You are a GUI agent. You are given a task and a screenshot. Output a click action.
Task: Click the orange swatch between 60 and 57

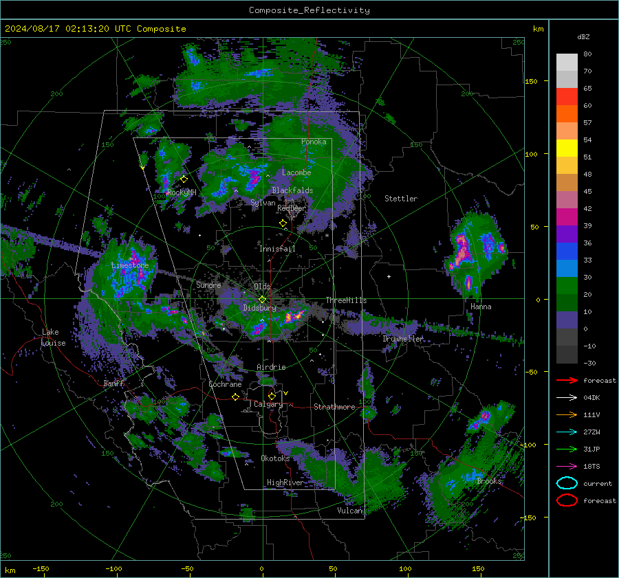click(567, 114)
